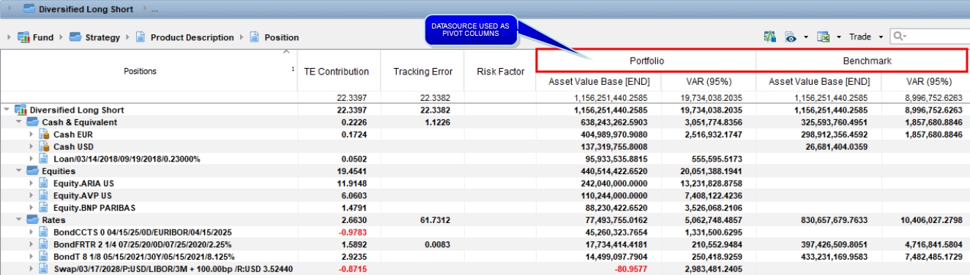The image size is (970, 275).
Task: Click the view options eye icon
Action: click(x=791, y=37)
